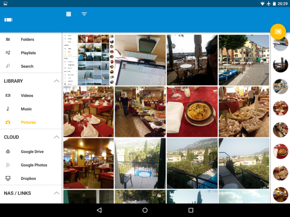Collapse the LIBRARY section
Image resolution: width=290 pixels, height=217 pixels.
[x=57, y=81]
